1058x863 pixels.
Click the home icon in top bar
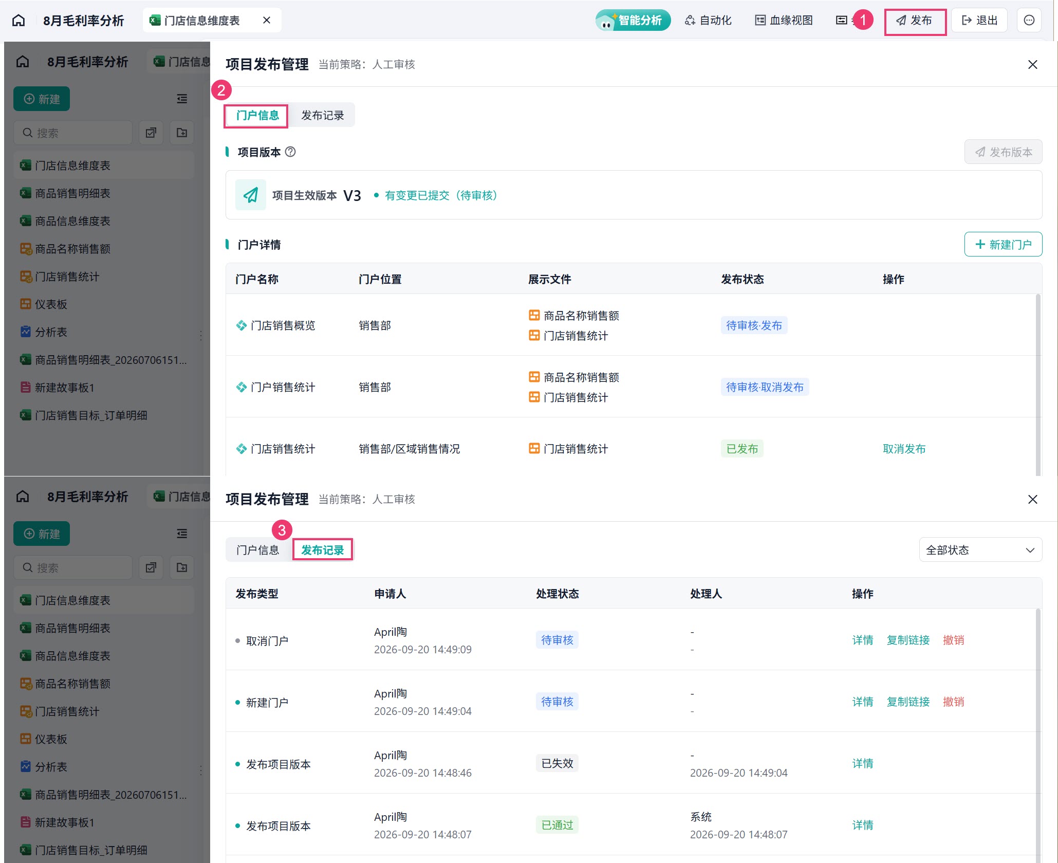18,20
